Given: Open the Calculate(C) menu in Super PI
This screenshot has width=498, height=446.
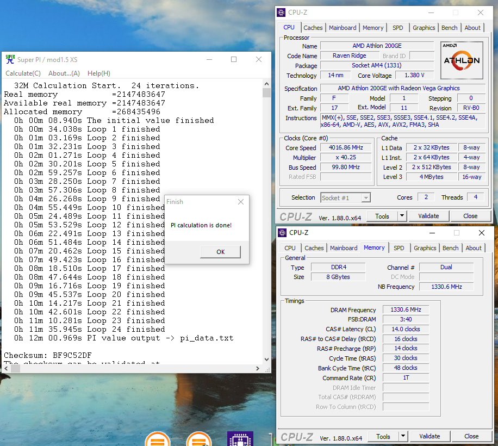Looking at the screenshot, I should (23, 73).
